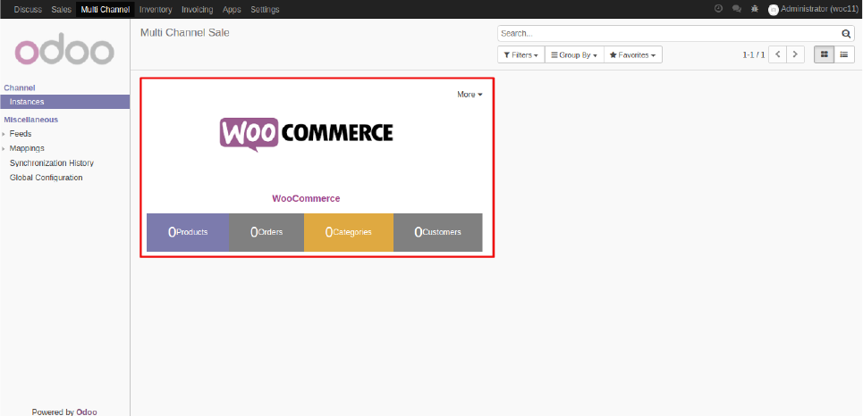The width and height of the screenshot is (863, 416).
Task: Click the 0 Categories button
Action: click(x=349, y=232)
